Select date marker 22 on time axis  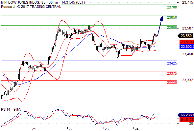70,129
